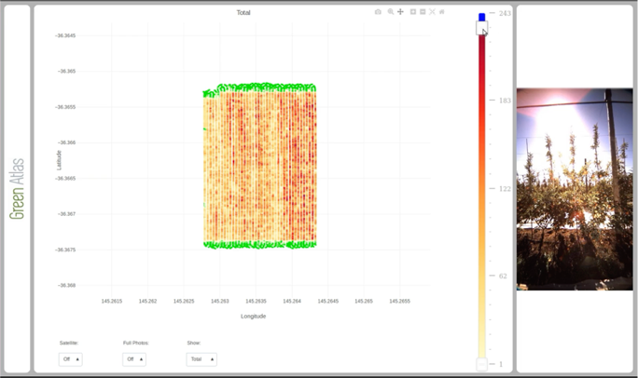Click the green points along the map bottom
Image resolution: width=638 pixels, height=378 pixels.
[261, 245]
